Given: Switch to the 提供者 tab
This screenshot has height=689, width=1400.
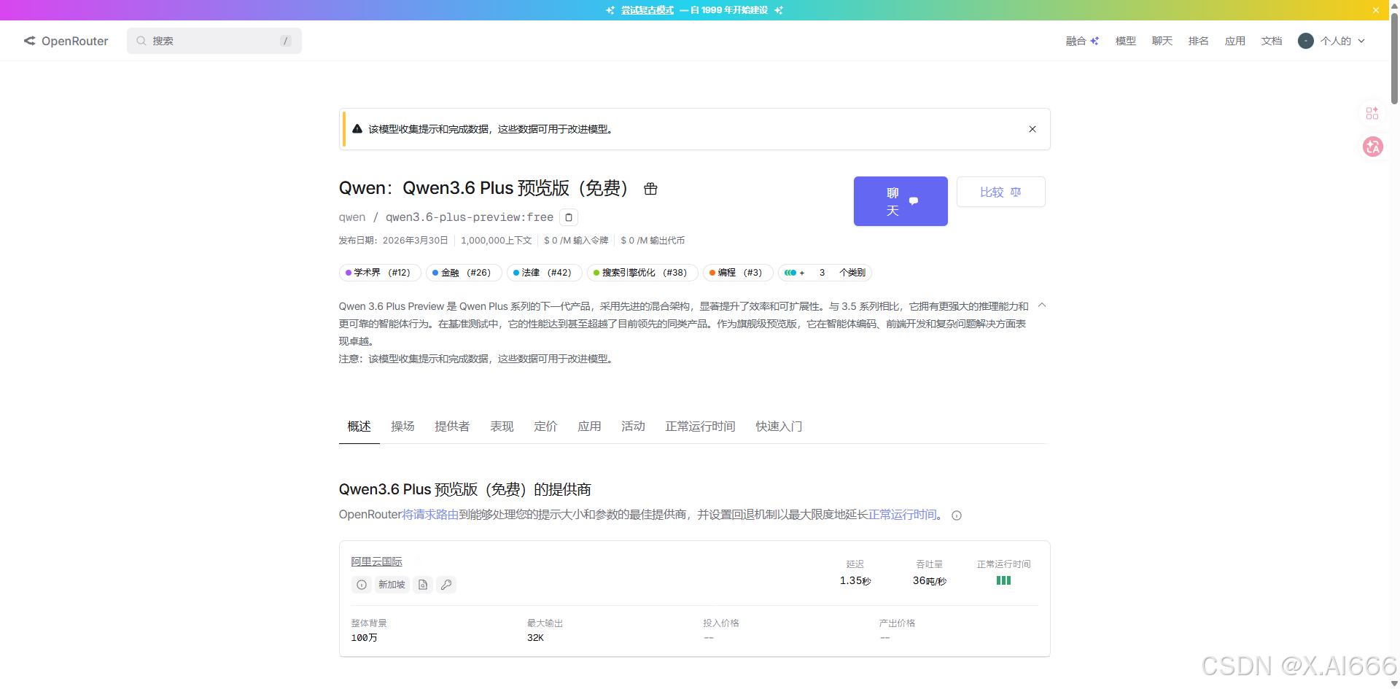Looking at the screenshot, I should tap(451, 427).
